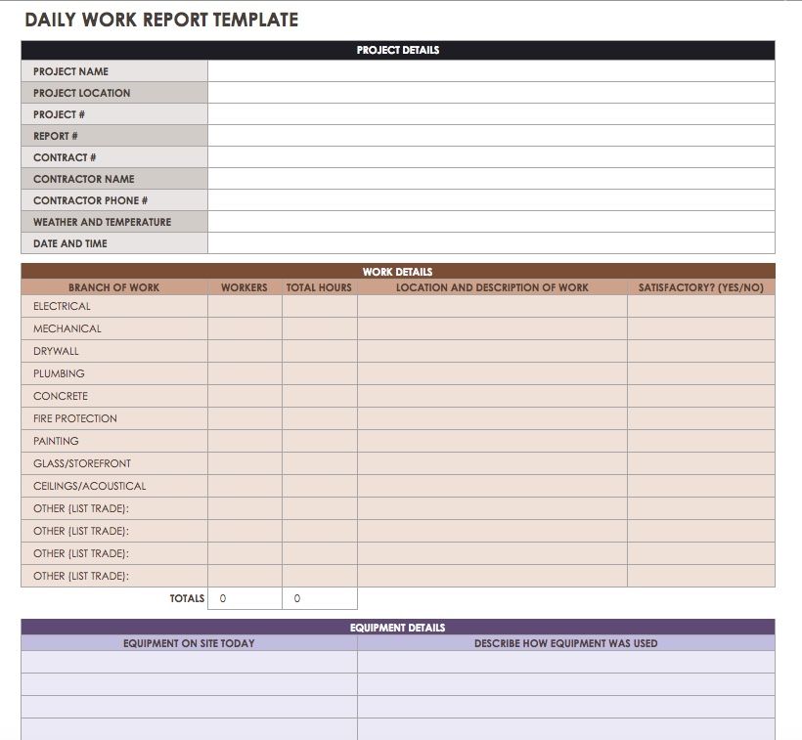This screenshot has height=740, width=802.
Task: Click the TOTAL HOURS column header
Action: pos(319,287)
